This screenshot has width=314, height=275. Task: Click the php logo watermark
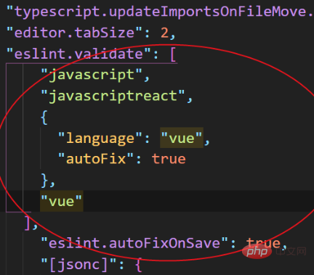click(257, 252)
